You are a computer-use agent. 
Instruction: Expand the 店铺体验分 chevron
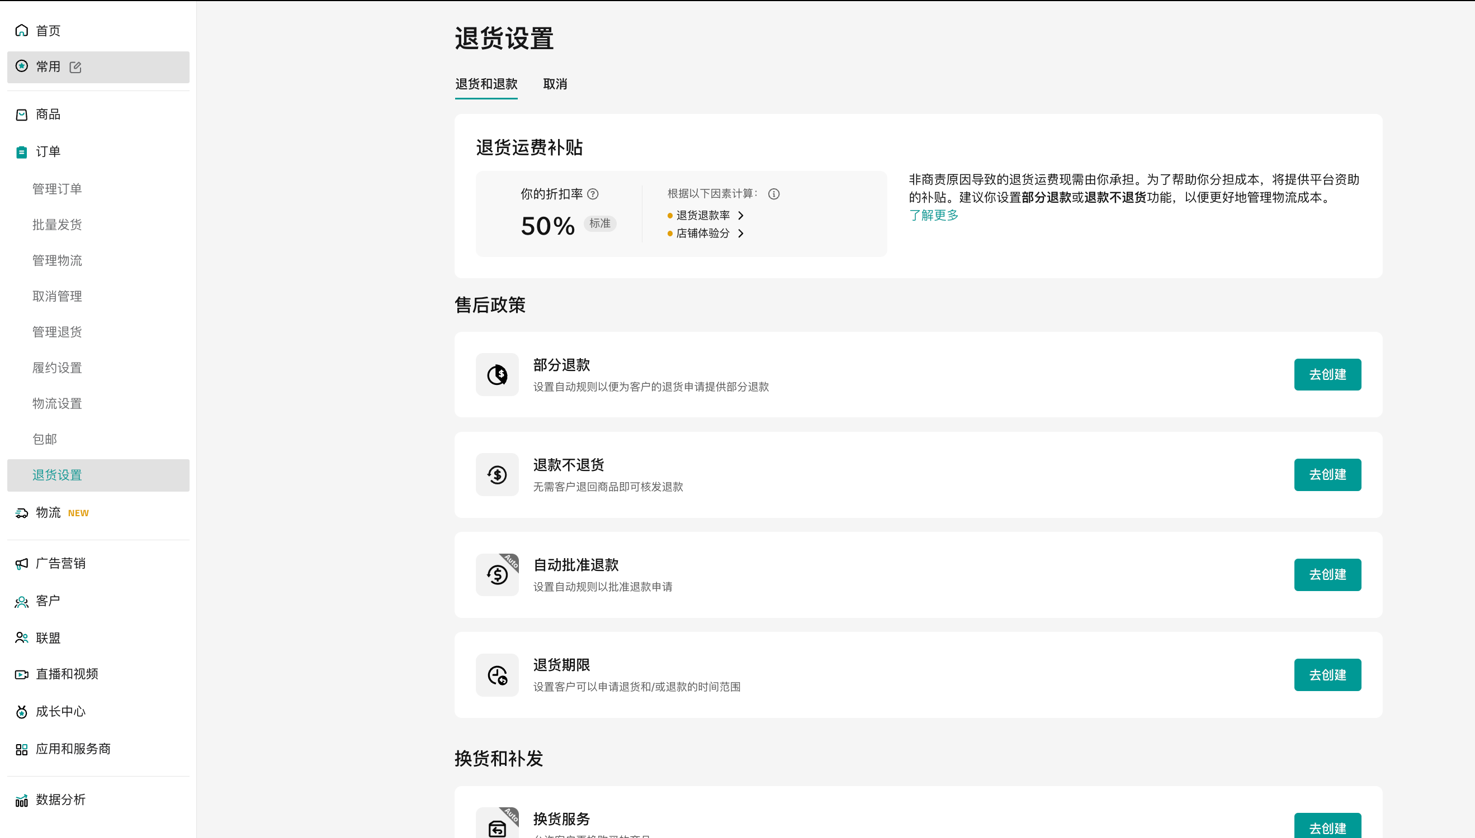click(x=741, y=234)
